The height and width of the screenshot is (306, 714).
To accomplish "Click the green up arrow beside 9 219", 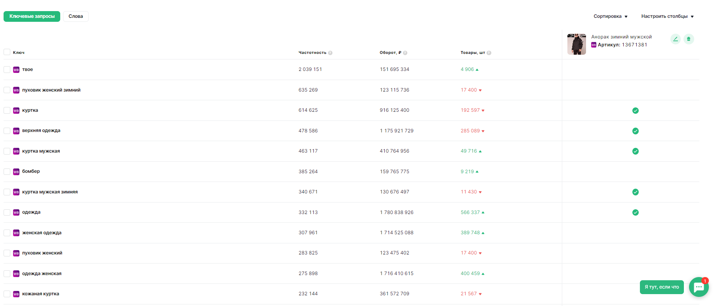I will click(x=477, y=172).
